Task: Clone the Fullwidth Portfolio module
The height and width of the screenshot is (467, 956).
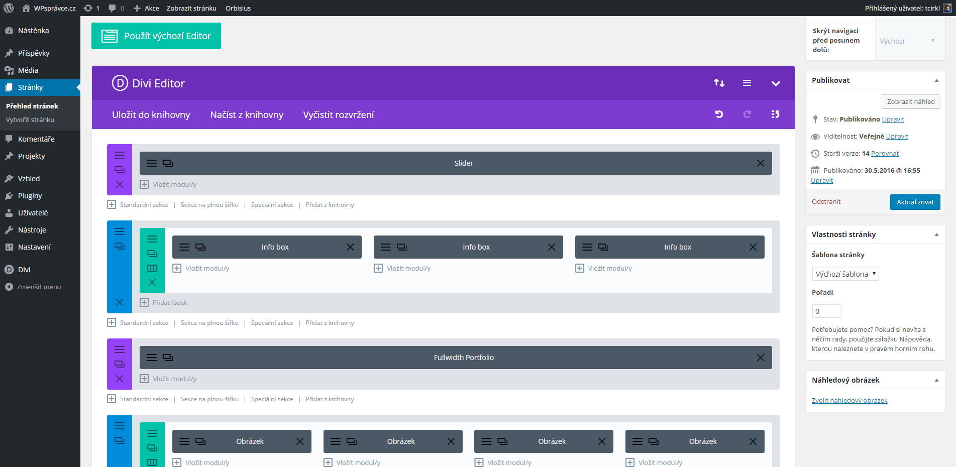Action: coord(168,358)
